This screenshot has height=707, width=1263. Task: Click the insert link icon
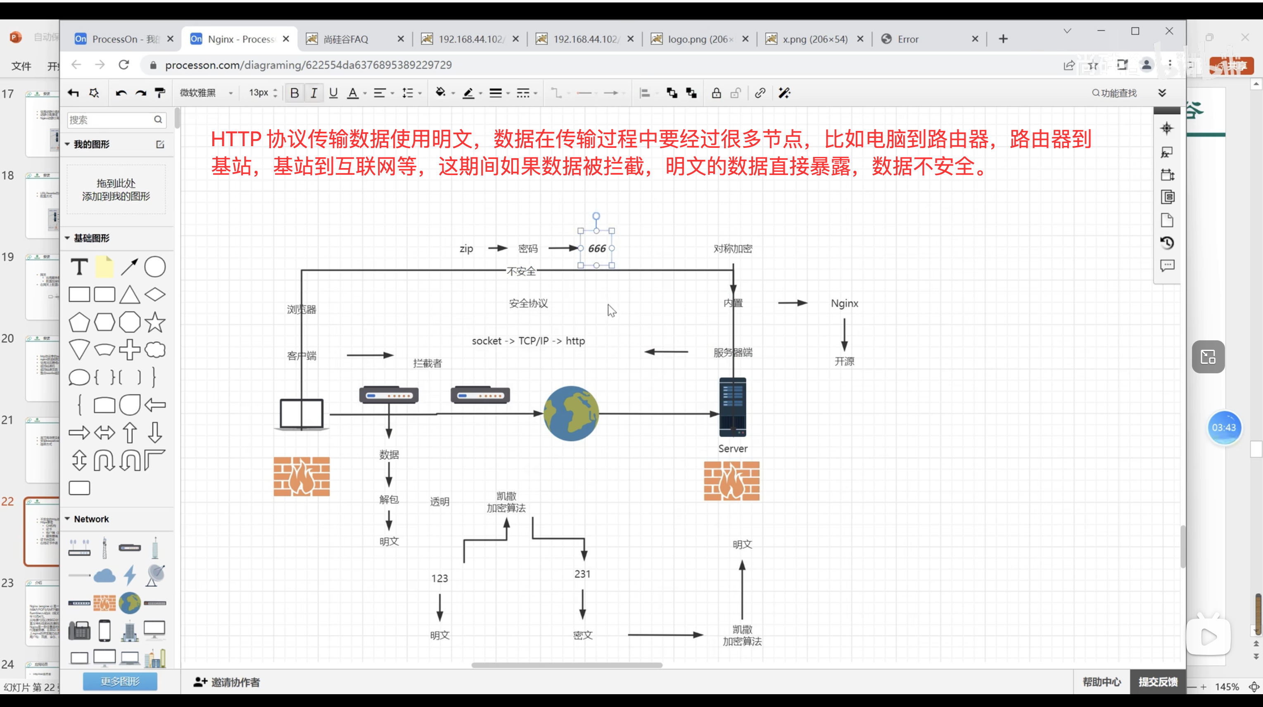coord(760,93)
